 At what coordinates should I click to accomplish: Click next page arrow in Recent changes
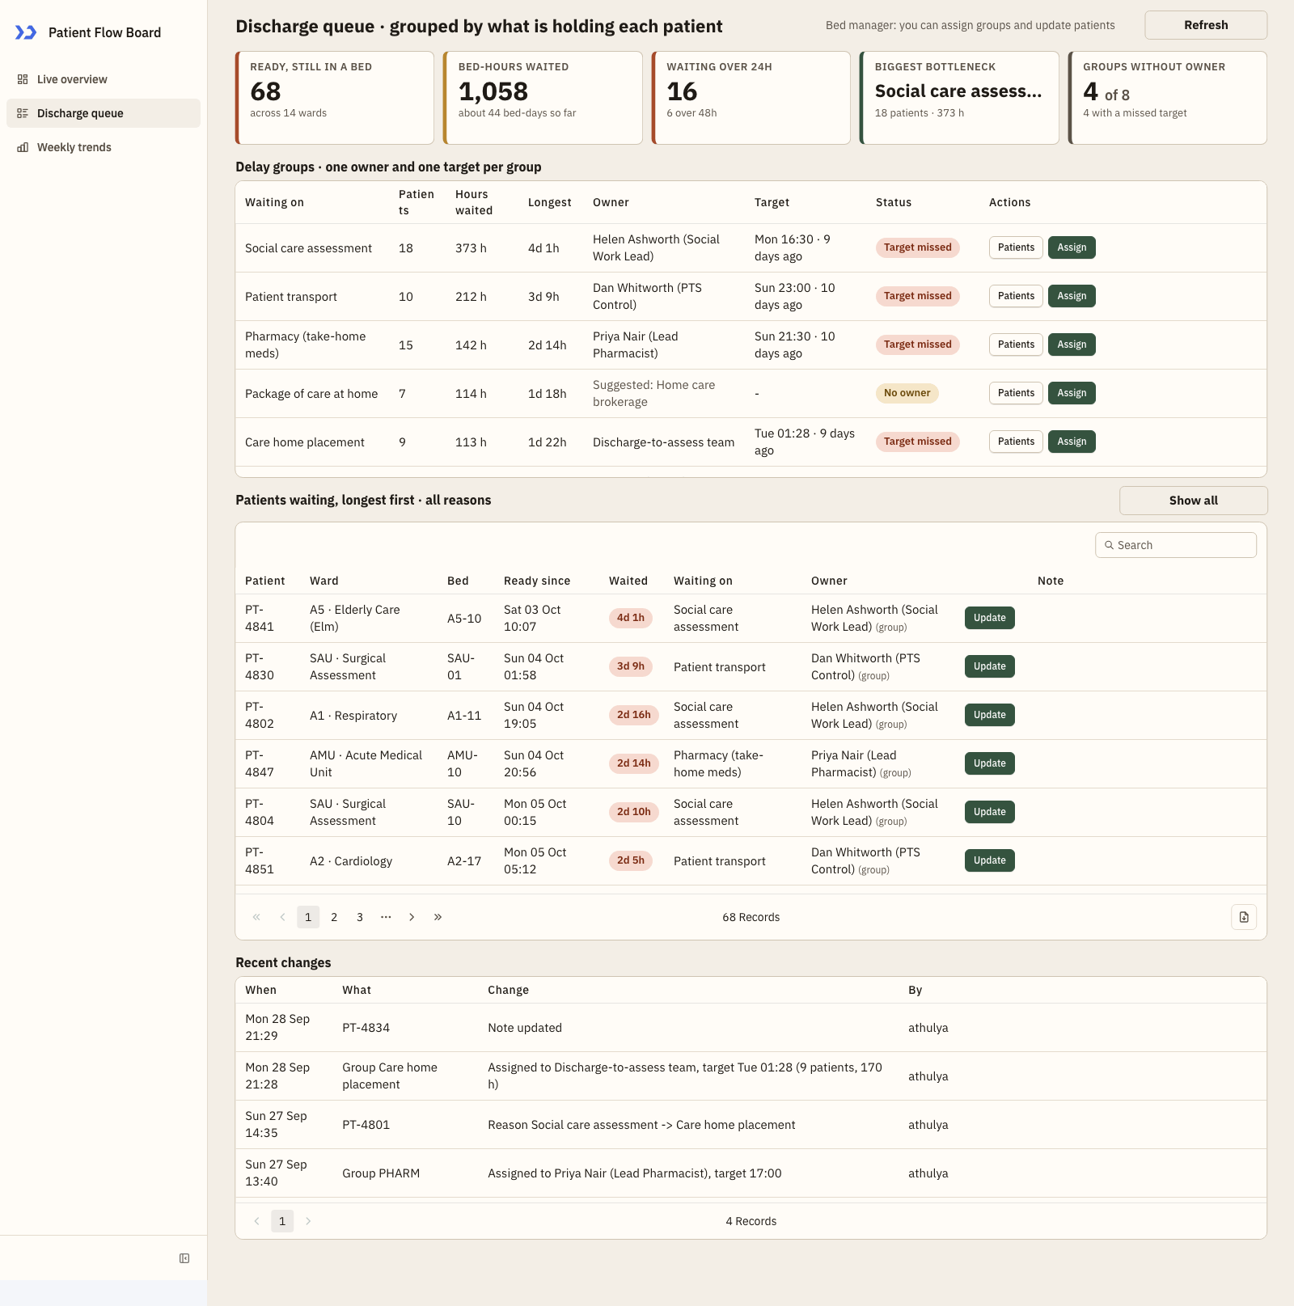(308, 1221)
